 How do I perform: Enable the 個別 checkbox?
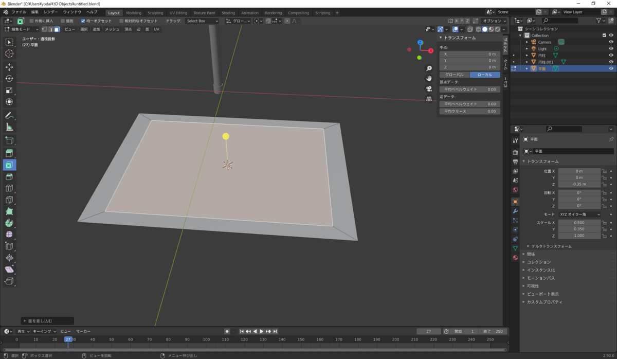pos(63,21)
